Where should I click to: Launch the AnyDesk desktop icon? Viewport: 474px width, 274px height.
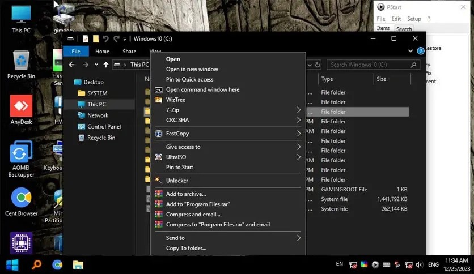21,110
